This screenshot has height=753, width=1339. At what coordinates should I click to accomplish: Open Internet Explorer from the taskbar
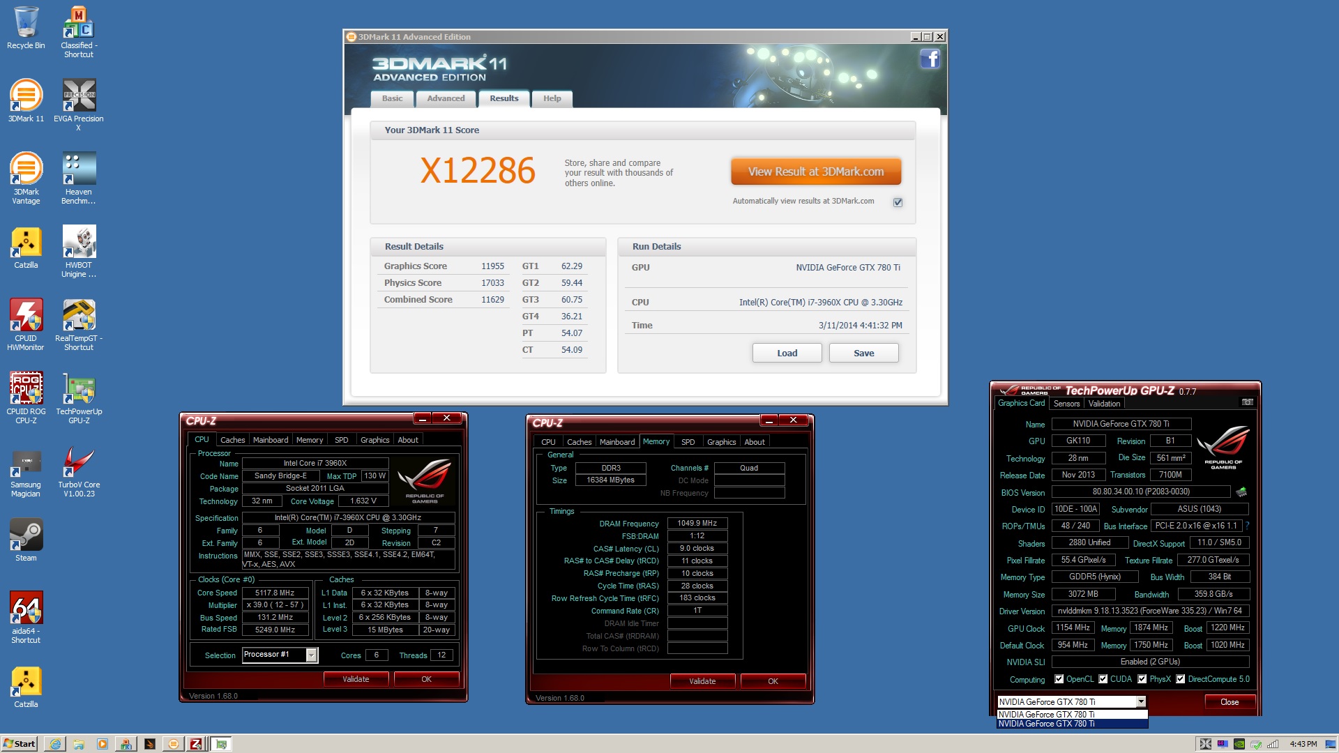[55, 744]
